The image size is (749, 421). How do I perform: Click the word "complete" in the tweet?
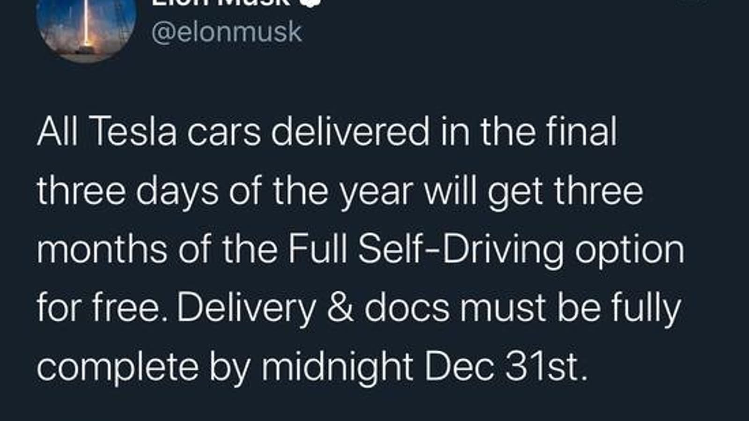coord(117,368)
